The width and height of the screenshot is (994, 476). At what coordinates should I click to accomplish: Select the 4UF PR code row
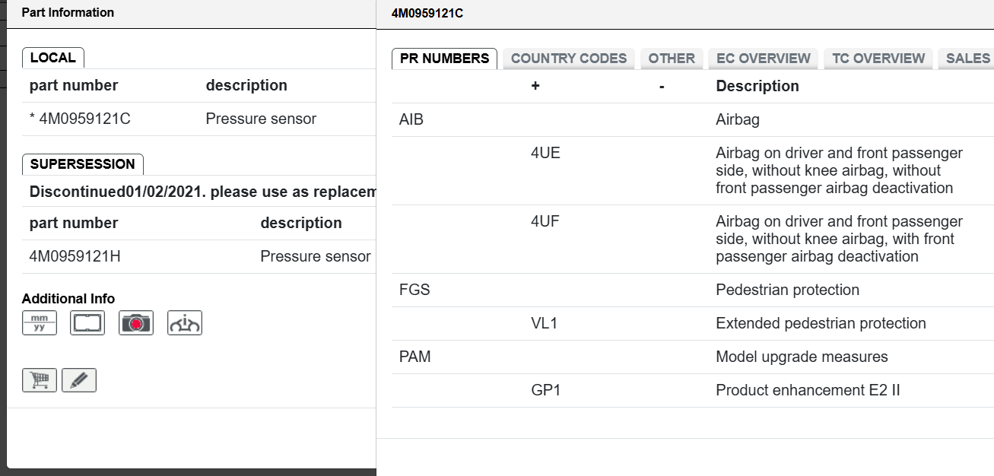(x=693, y=239)
